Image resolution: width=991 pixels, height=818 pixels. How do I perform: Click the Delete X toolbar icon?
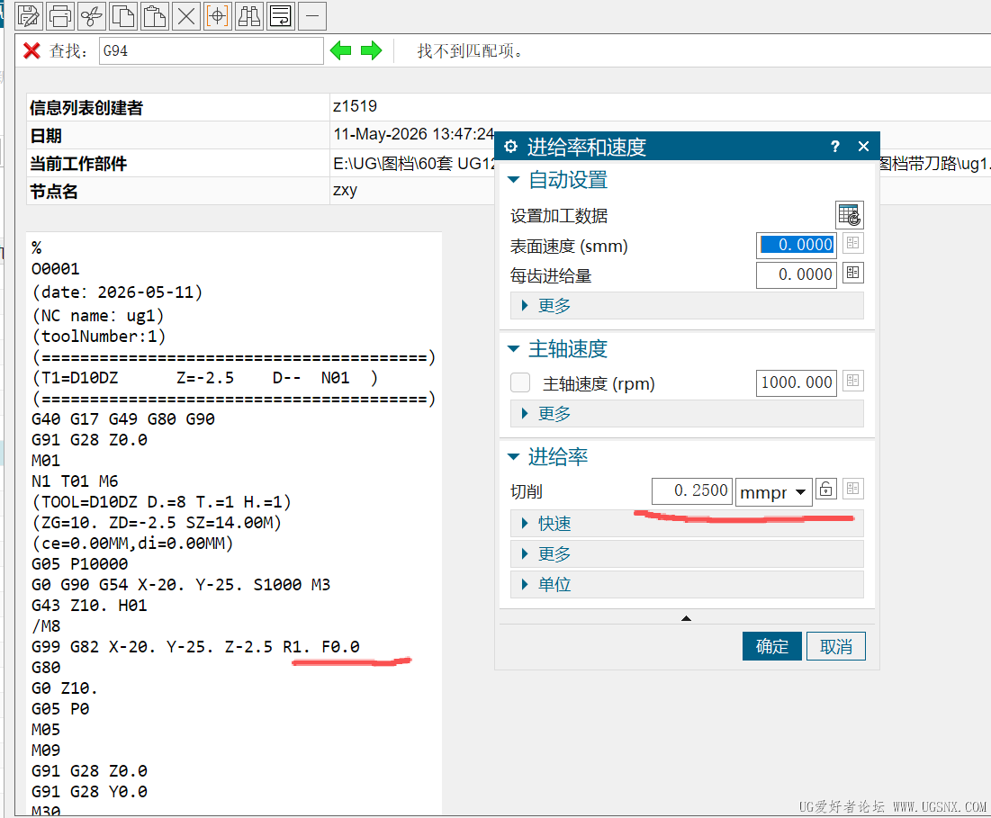186,16
